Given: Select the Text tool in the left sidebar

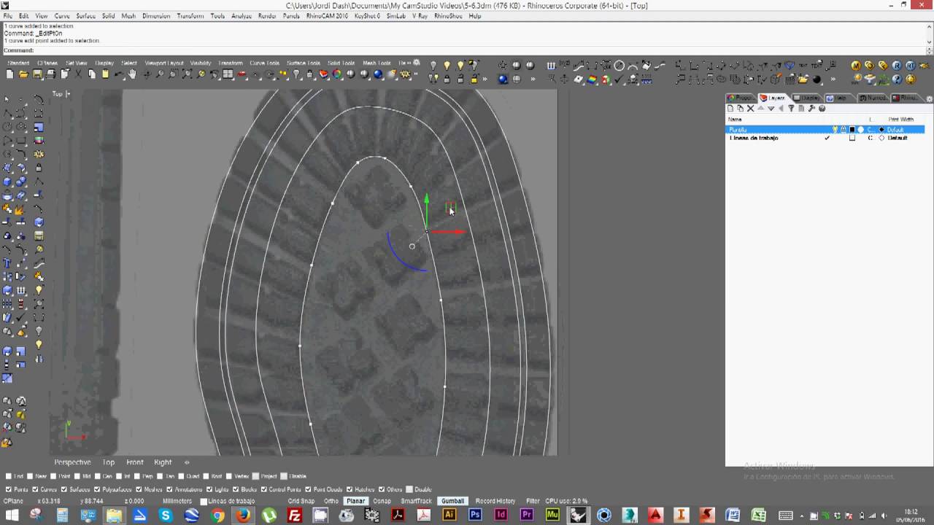Looking at the screenshot, I should 7,263.
